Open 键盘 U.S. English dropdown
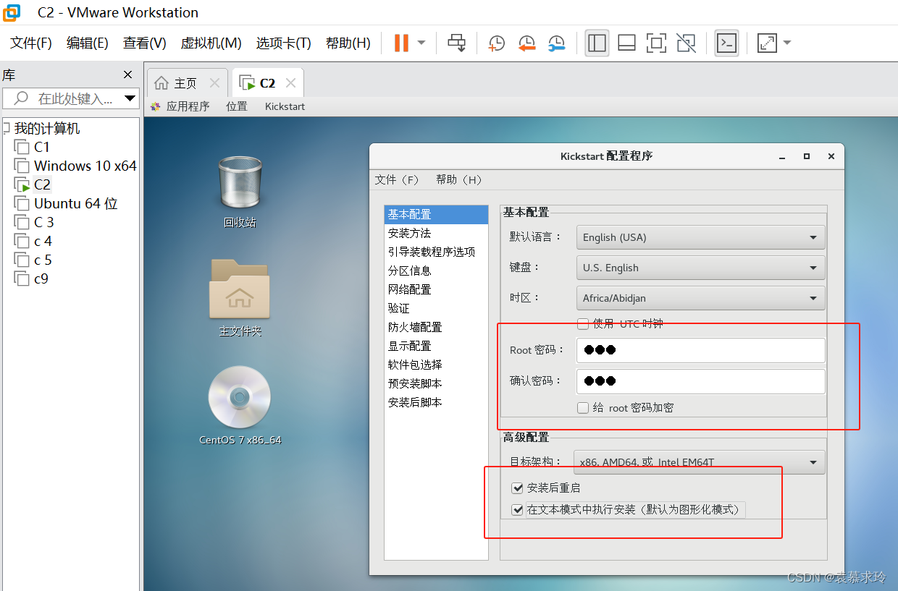 [700, 268]
